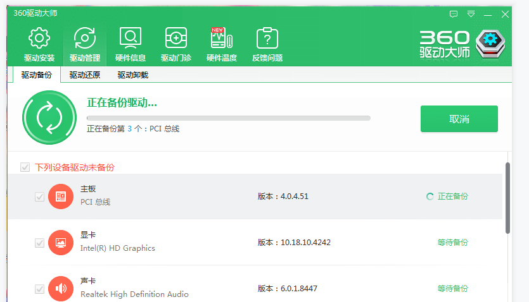Select the 驱动管理 toolbar icon
The image size is (529, 302).
[x=85, y=39]
